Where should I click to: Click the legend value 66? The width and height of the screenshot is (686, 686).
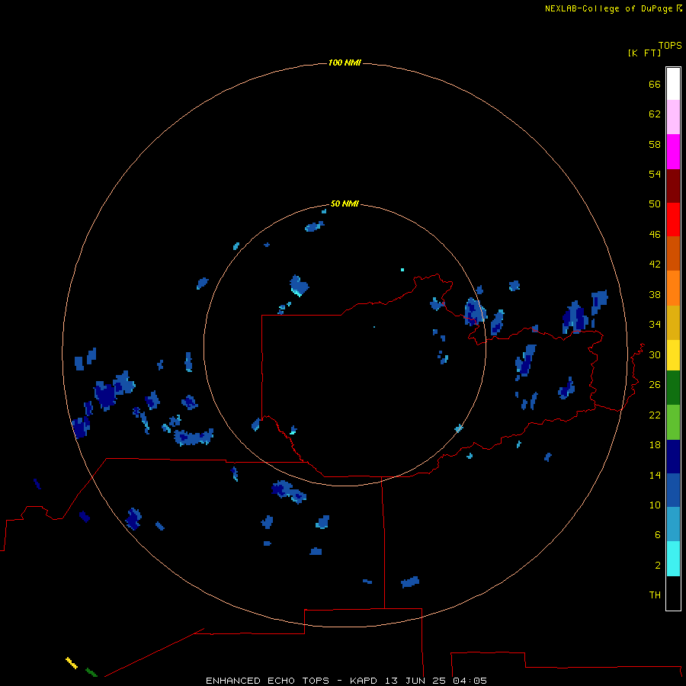click(655, 84)
